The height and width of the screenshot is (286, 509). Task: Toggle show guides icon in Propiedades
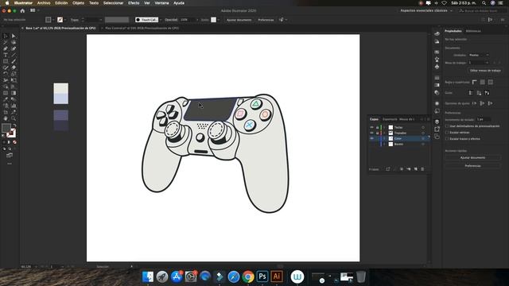[x=471, y=93]
